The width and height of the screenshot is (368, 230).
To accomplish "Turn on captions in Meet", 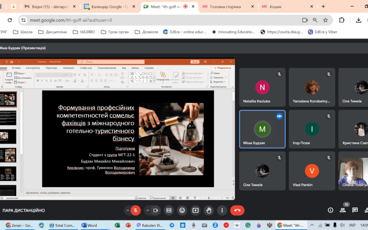I will coord(169,210).
